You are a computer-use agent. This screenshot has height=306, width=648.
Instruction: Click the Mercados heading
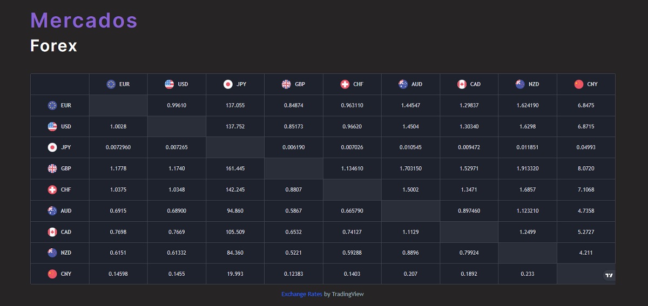84,21
